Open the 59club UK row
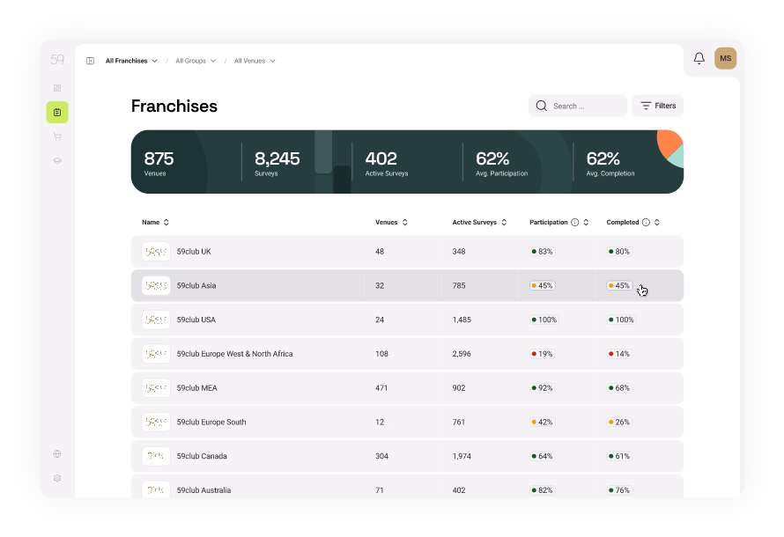784x537 pixels. (x=407, y=252)
